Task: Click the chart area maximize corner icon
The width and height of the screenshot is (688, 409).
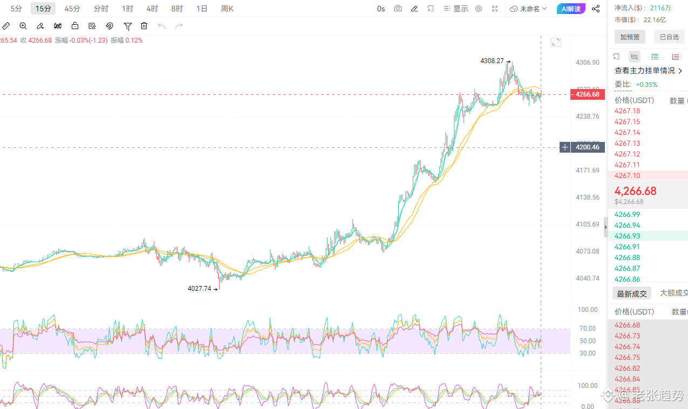Action: click(x=556, y=42)
